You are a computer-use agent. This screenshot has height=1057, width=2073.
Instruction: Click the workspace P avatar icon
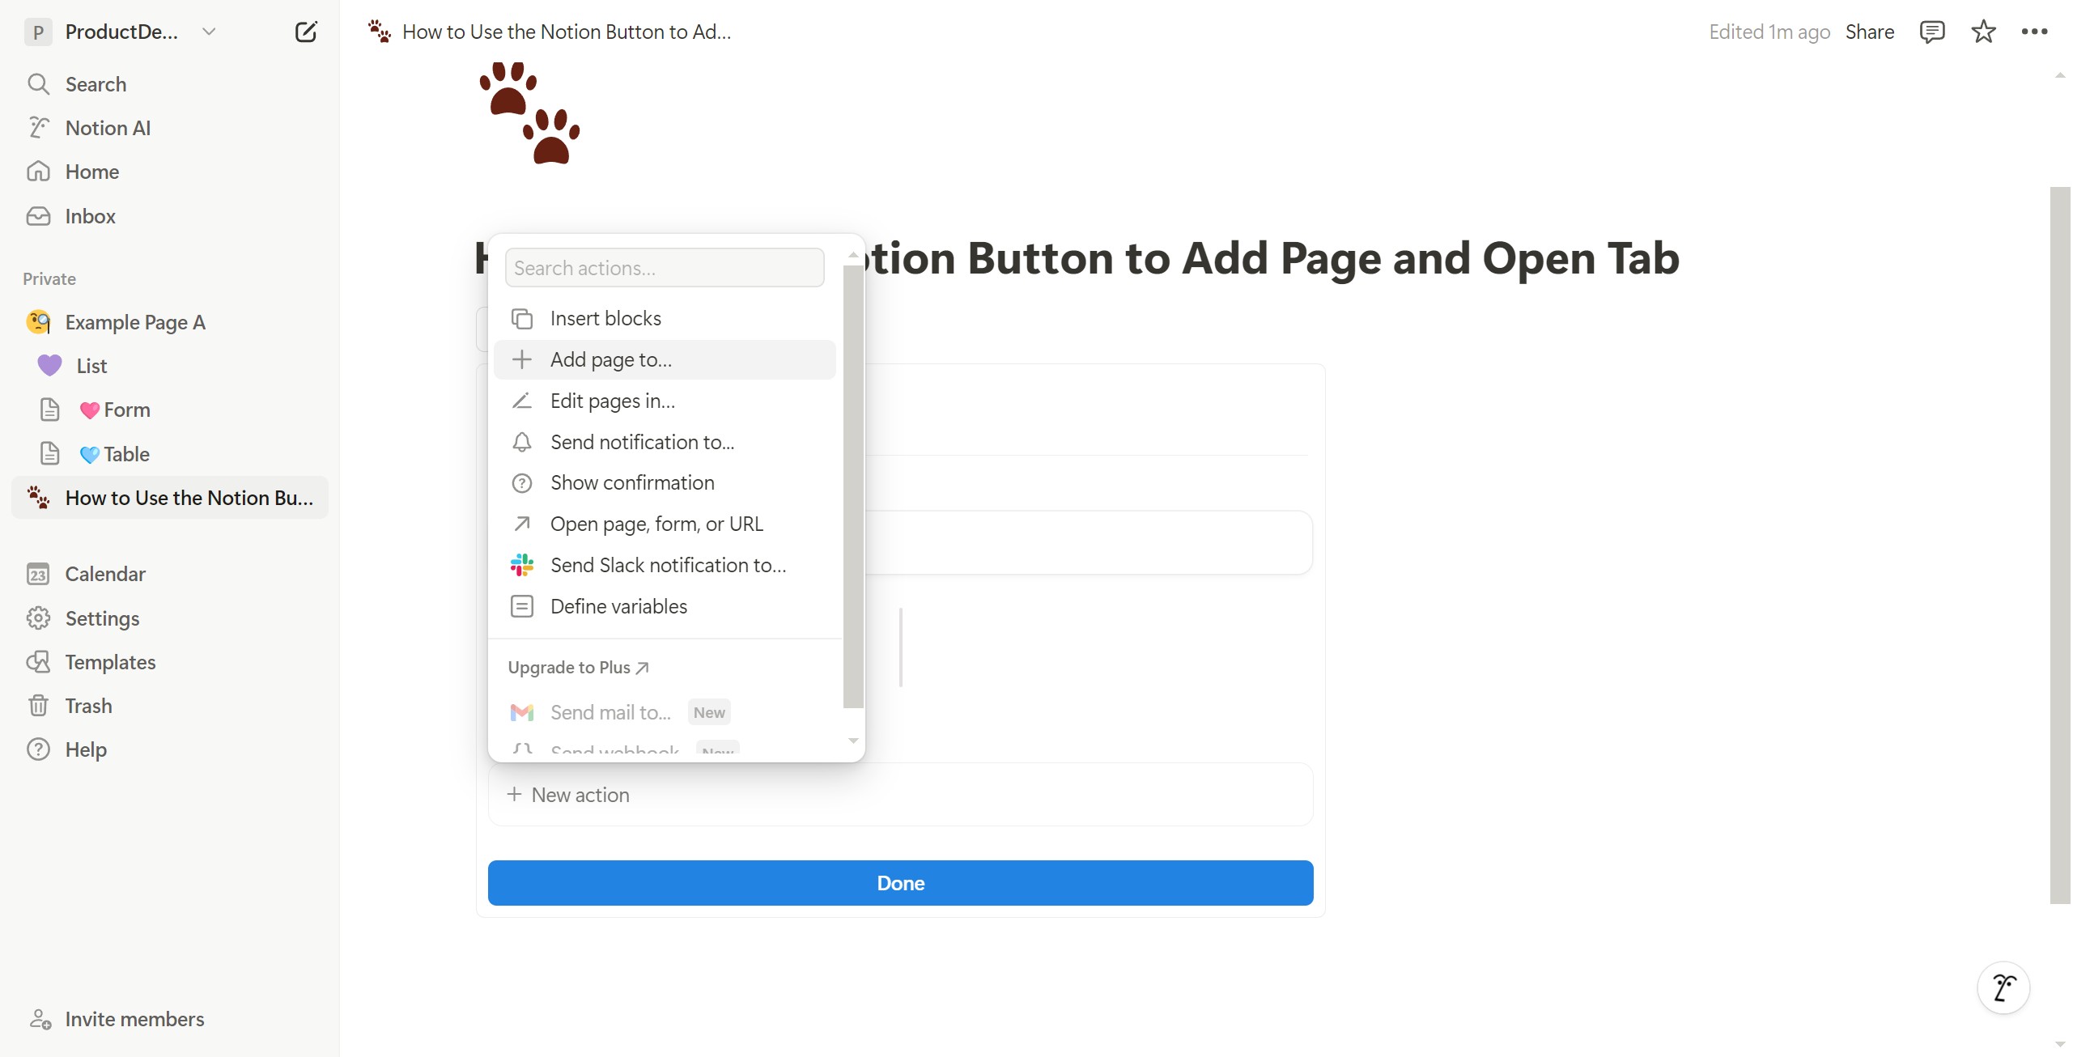coord(38,32)
